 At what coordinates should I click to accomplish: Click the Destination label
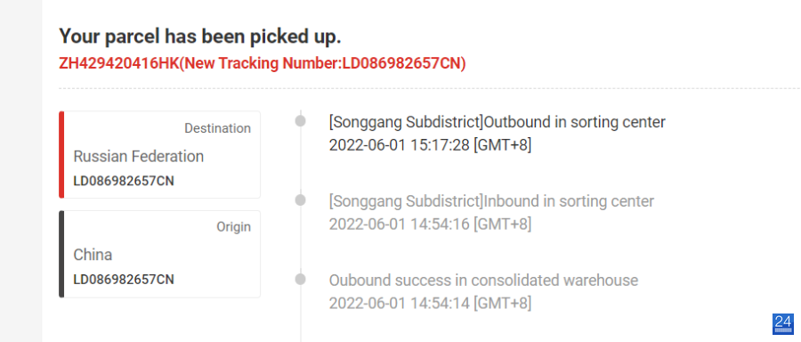coord(218,128)
